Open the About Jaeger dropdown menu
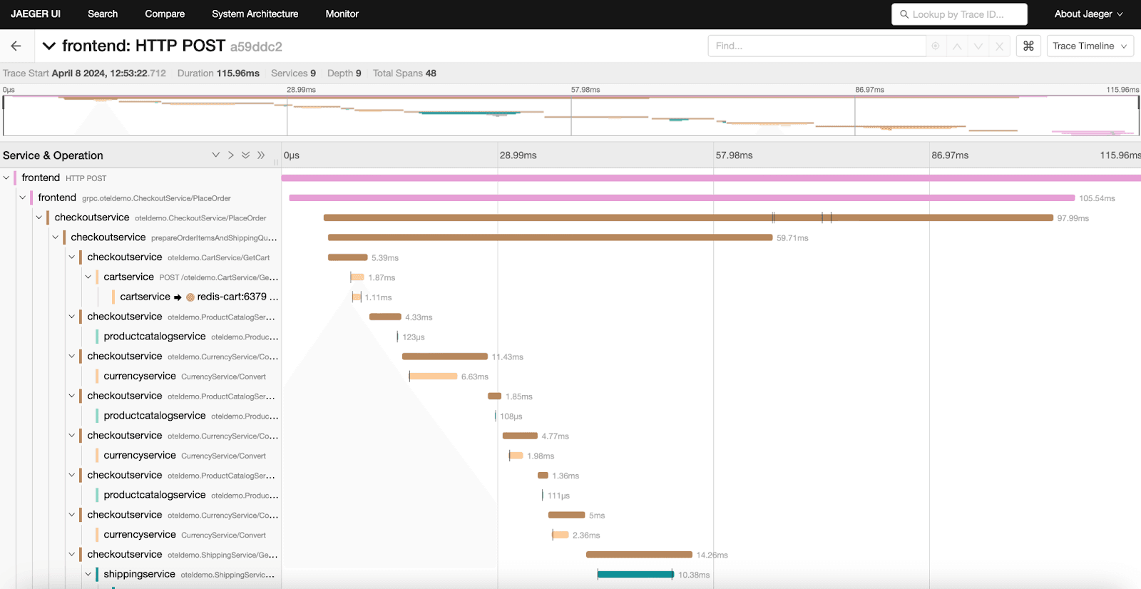The image size is (1141, 589). pos(1088,14)
